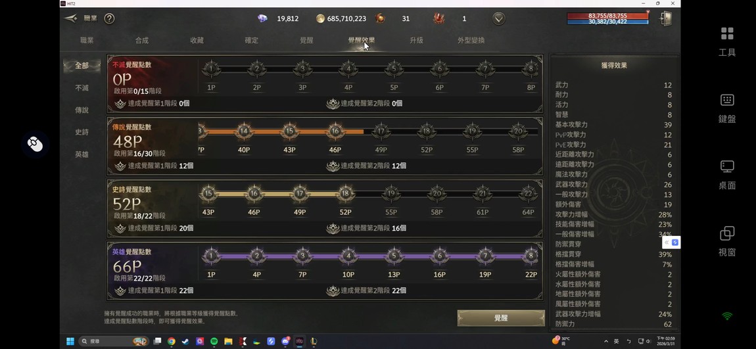Switch to the 外型變換 tab
This screenshot has height=349, width=756.
click(471, 41)
